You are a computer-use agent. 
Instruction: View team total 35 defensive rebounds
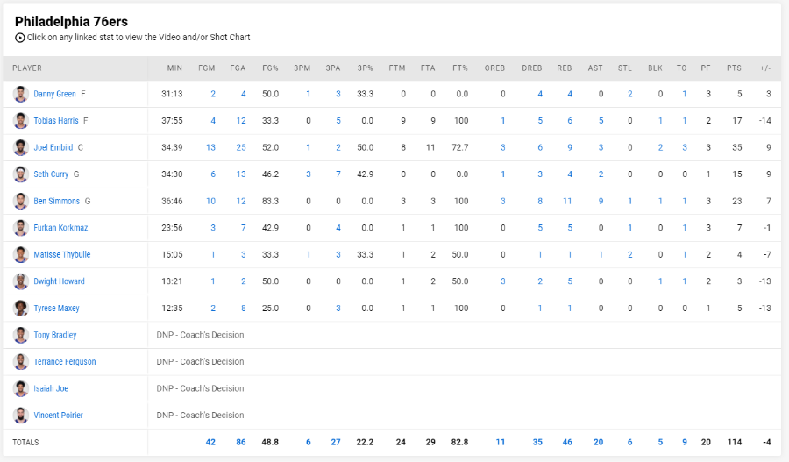coord(537,442)
